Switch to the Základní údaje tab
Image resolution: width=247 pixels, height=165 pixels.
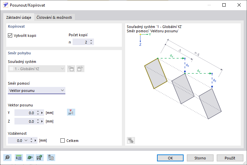[19, 17]
